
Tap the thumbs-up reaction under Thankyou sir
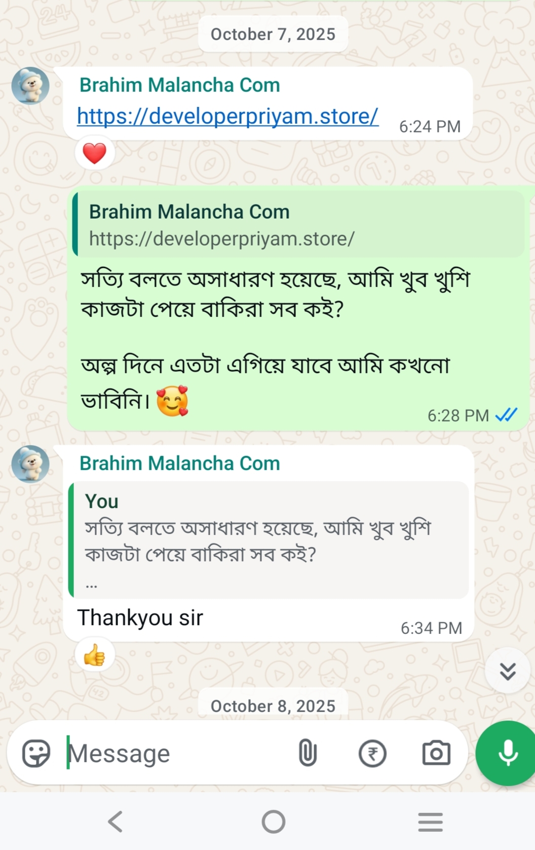(x=95, y=655)
